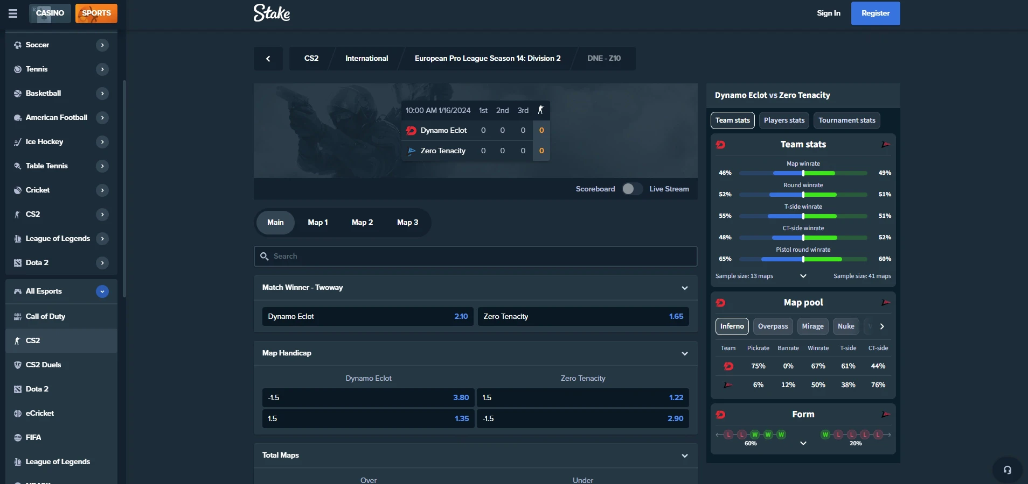Bet on Zero Tenacity at 1.65
This screenshot has height=484, width=1028.
tap(584, 317)
